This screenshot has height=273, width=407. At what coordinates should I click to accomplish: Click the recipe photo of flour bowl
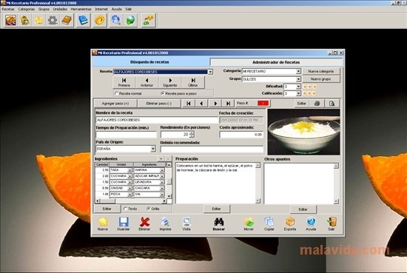[x=303, y=132]
